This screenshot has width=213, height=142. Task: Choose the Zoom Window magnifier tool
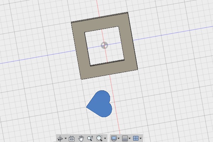click(99, 138)
